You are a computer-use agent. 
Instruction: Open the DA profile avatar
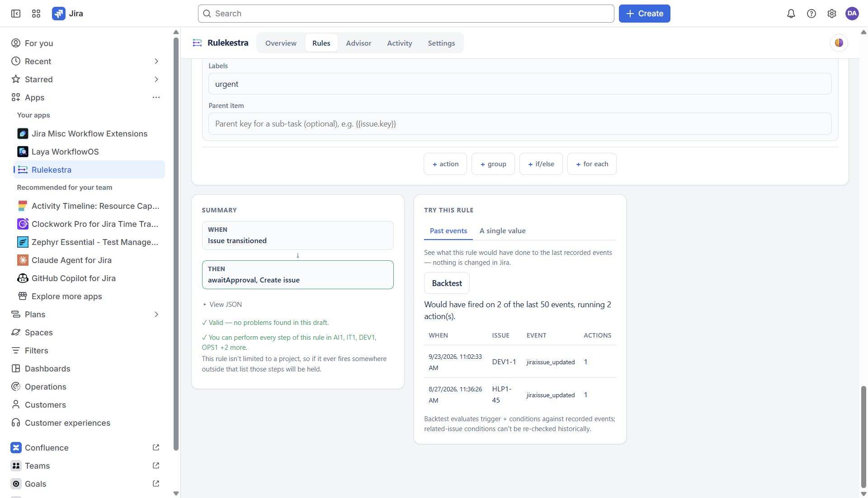[852, 14]
